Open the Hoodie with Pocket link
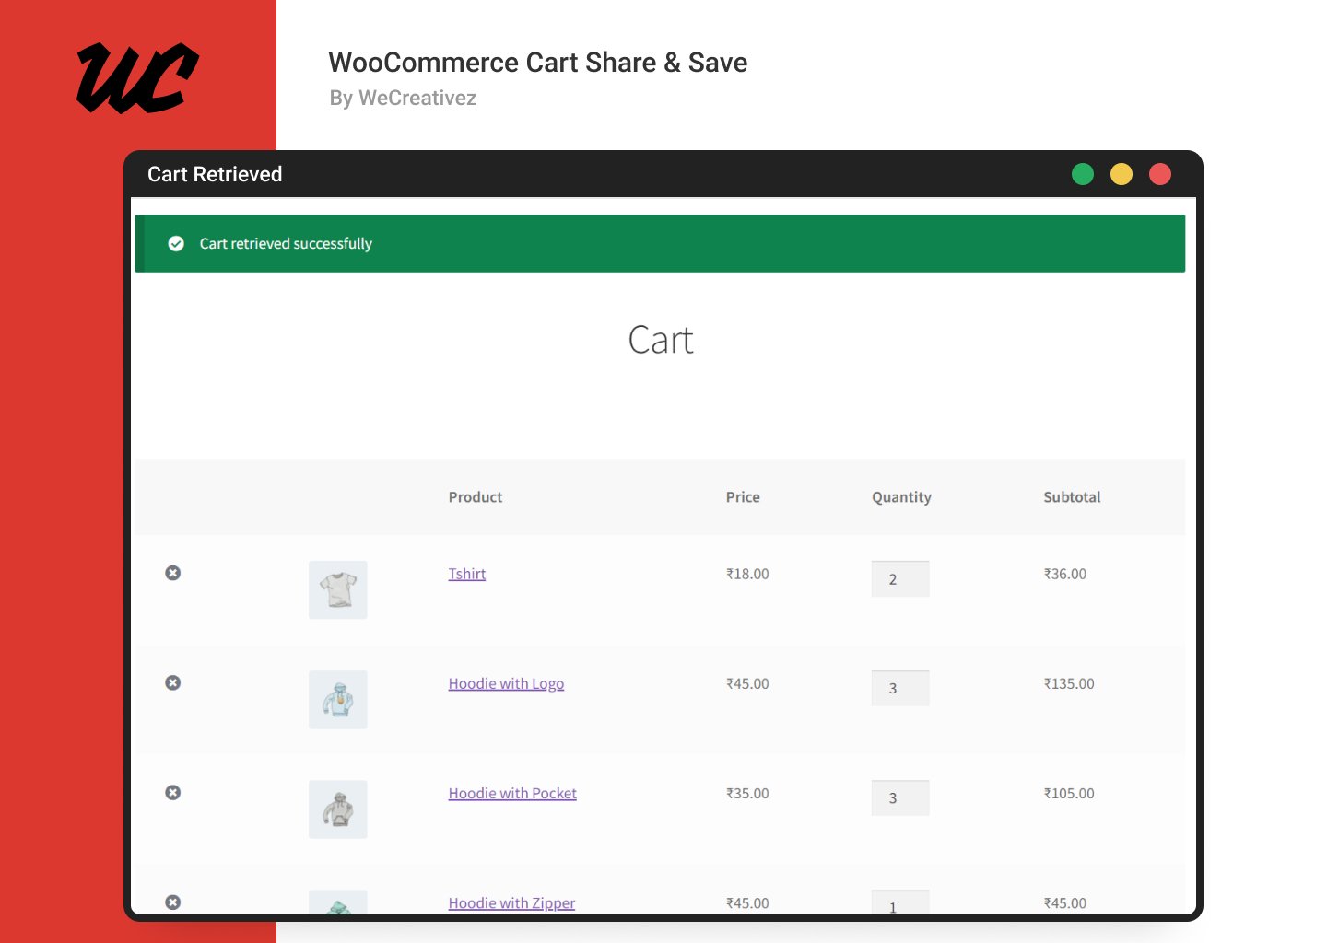This screenshot has width=1327, height=943. [512, 793]
